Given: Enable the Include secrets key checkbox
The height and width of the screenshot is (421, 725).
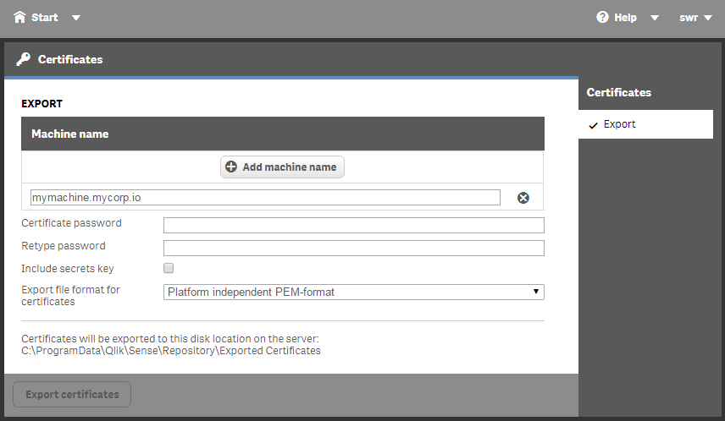Looking at the screenshot, I should click(169, 268).
